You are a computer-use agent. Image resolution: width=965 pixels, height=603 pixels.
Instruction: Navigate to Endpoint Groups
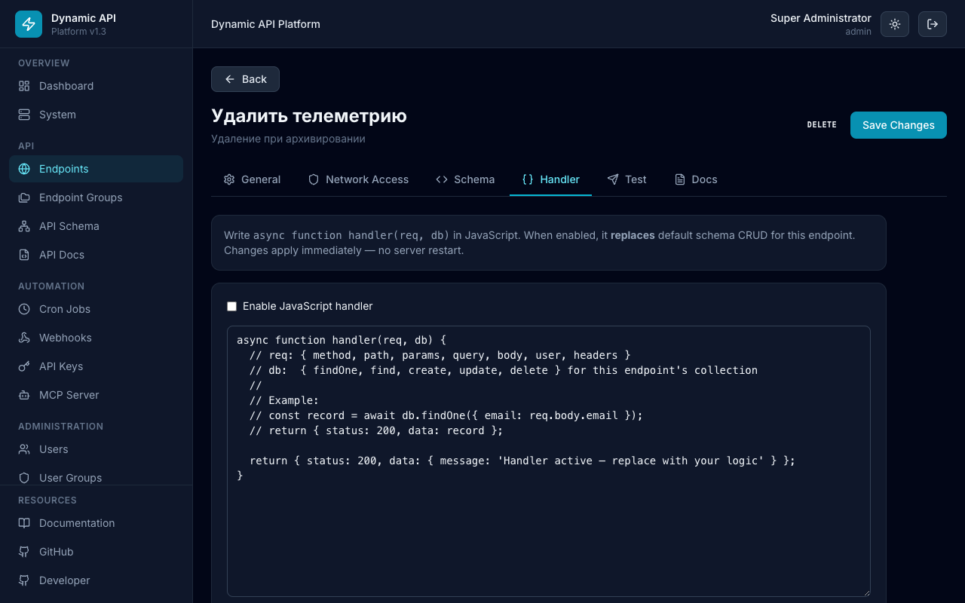(x=96, y=197)
